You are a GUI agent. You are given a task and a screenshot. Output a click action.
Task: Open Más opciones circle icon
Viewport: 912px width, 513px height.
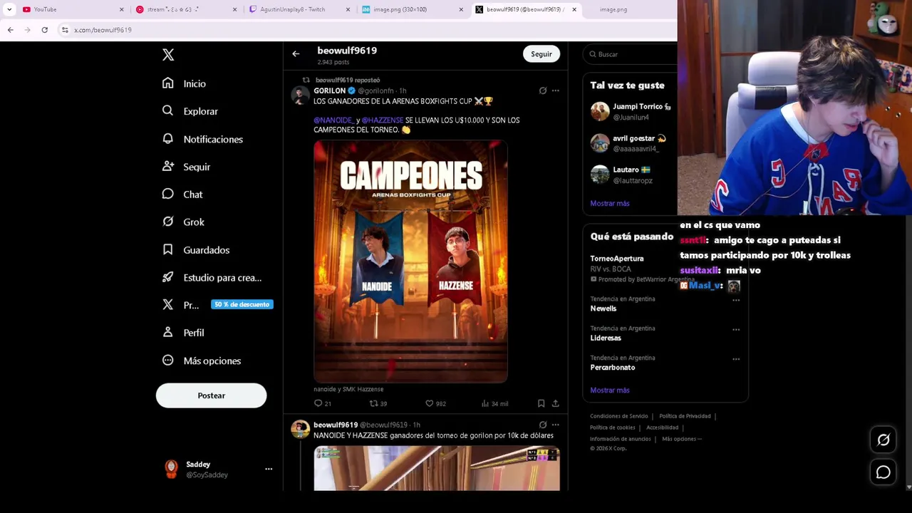167,361
